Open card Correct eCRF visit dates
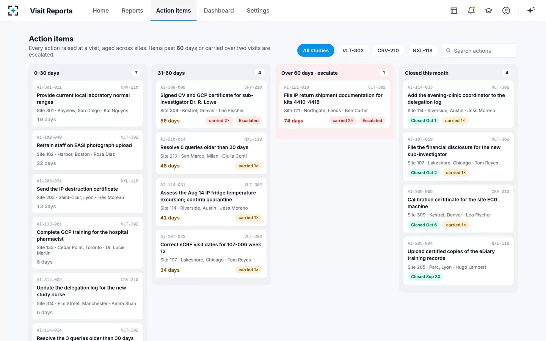This screenshot has width=546, height=341. click(211, 254)
